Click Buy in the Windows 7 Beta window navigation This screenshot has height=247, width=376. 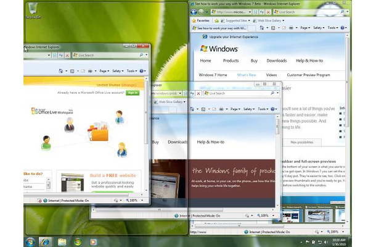254,61
